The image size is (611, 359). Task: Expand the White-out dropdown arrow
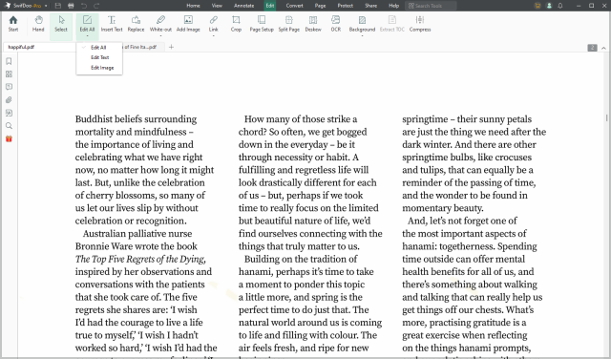[160, 36]
